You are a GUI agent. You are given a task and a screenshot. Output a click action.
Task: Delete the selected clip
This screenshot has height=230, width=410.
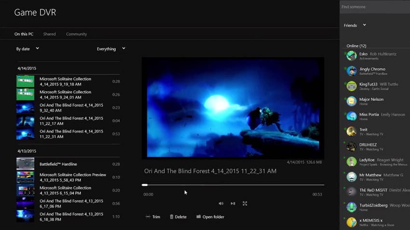pos(178,217)
